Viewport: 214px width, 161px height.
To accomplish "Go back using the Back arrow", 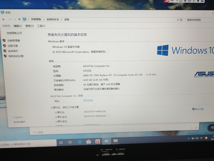I will pos(4,19).
